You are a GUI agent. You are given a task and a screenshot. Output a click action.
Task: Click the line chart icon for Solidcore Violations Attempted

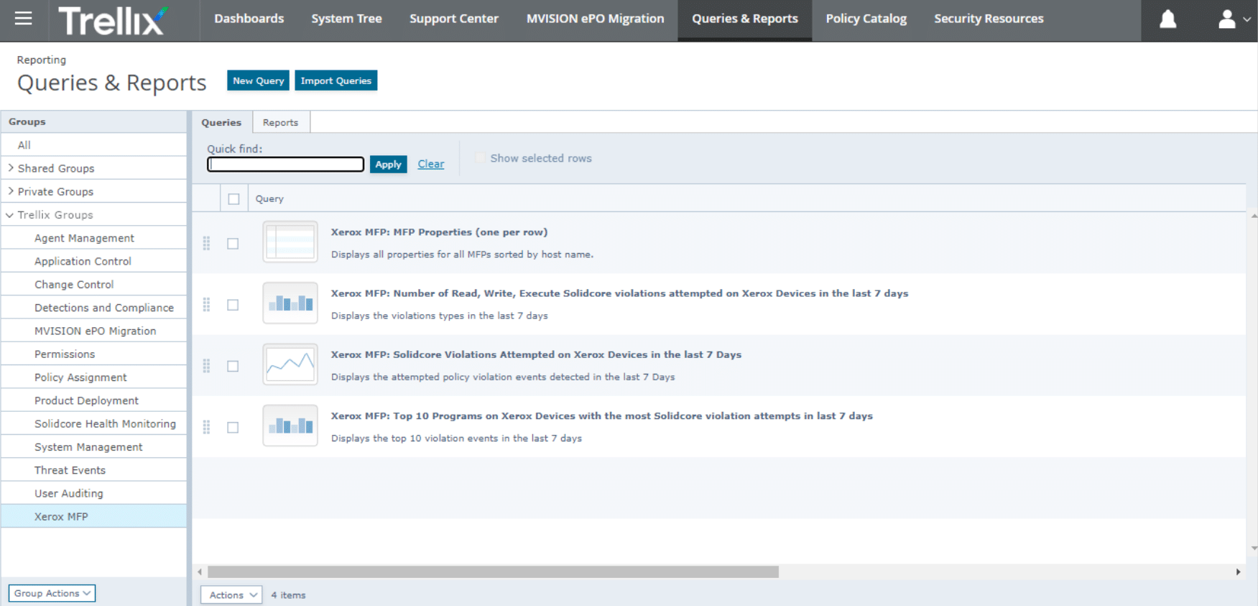pos(290,364)
